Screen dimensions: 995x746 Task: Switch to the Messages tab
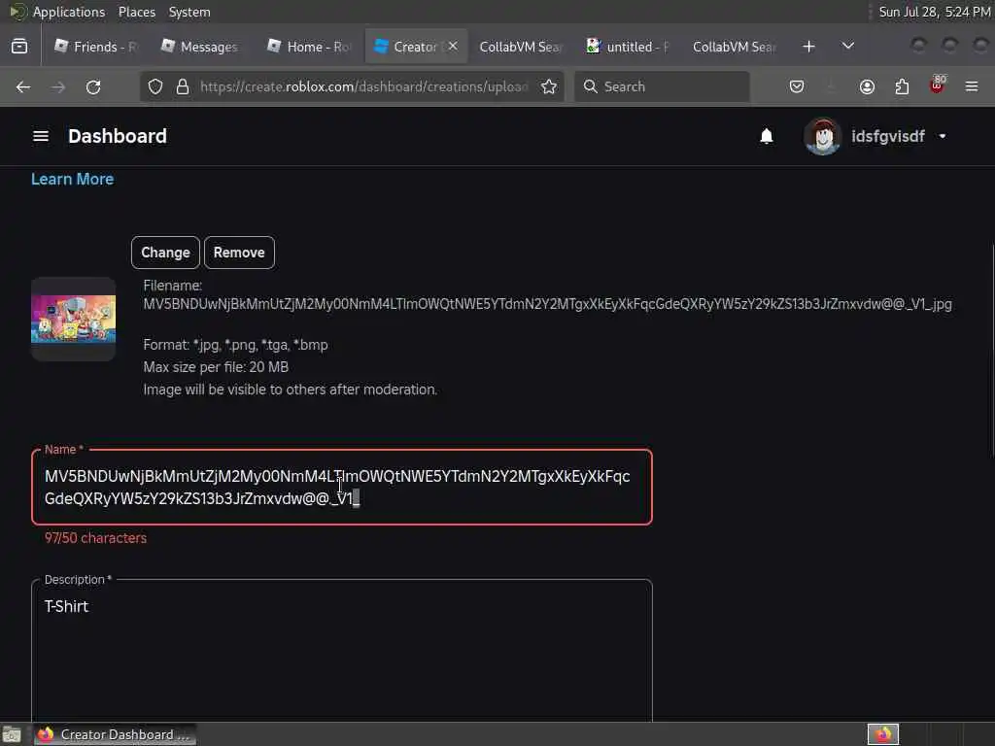(x=200, y=47)
